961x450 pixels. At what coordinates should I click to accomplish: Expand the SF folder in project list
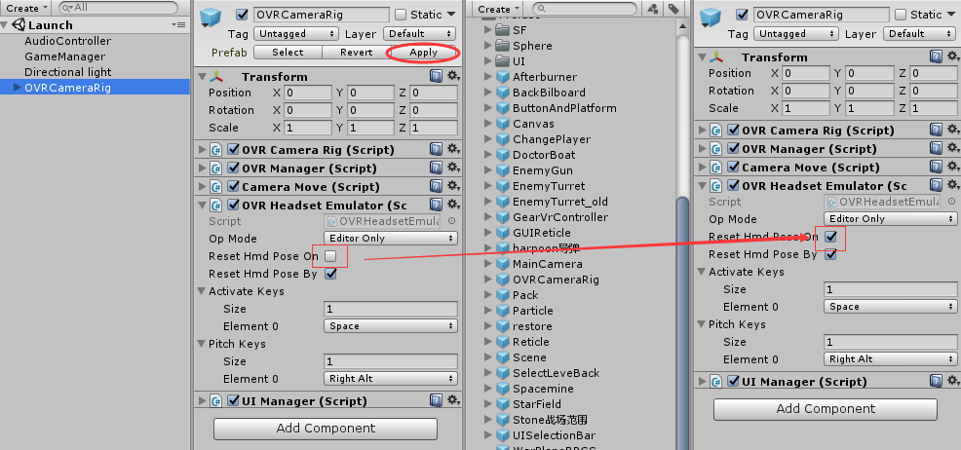(x=488, y=30)
